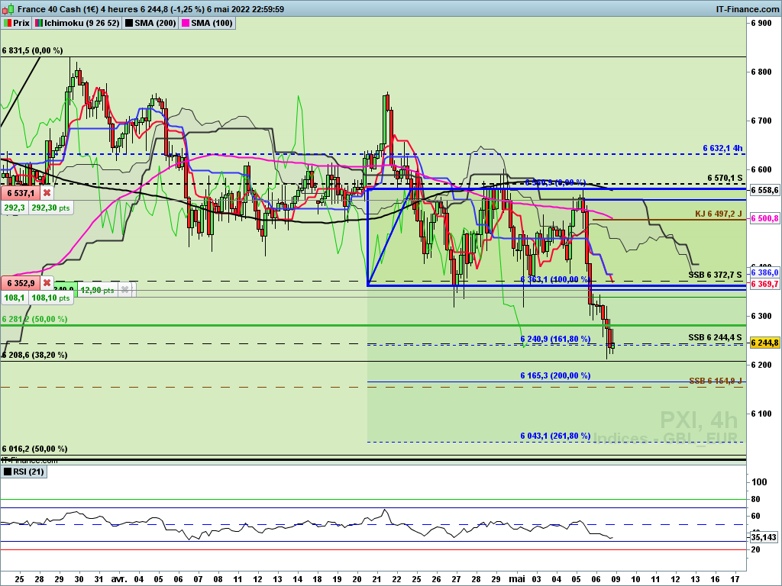The image size is (782, 586).
Task: Click the black RSI (21) swatch icon
Action: coord(8,472)
